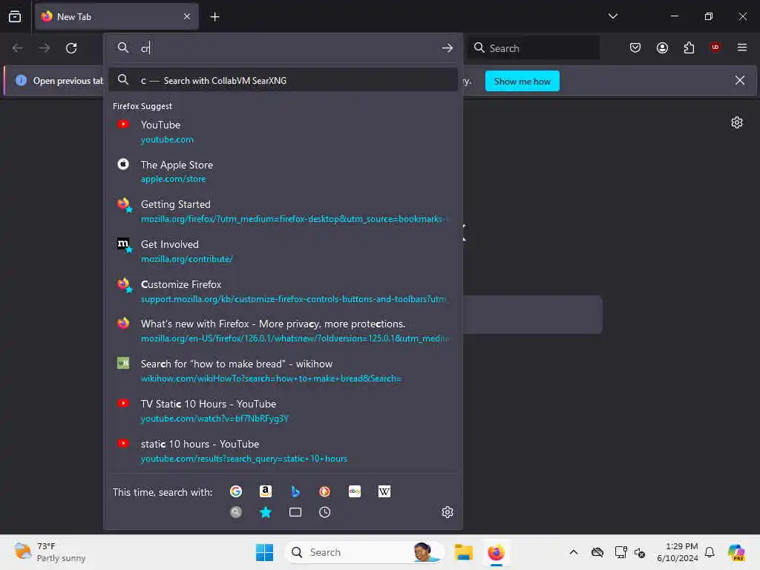The height and width of the screenshot is (570, 760).
Task: Click OneDrive cloud tray icon
Action: click(x=597, y=552)
